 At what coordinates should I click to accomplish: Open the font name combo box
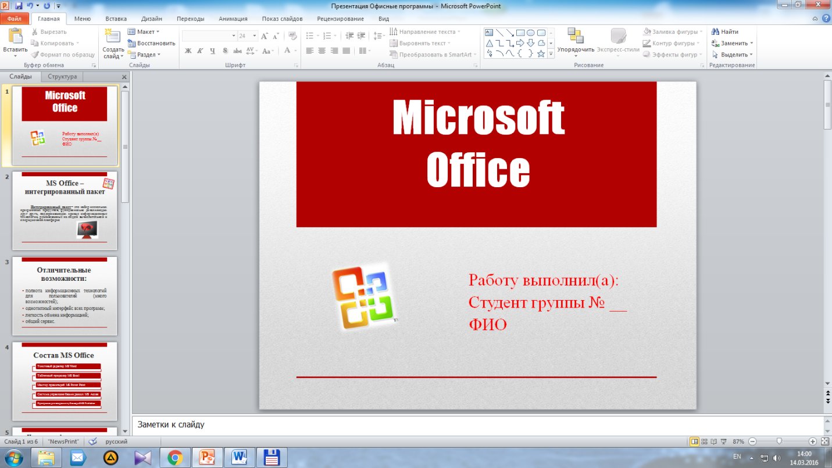[x=209, y=36]
